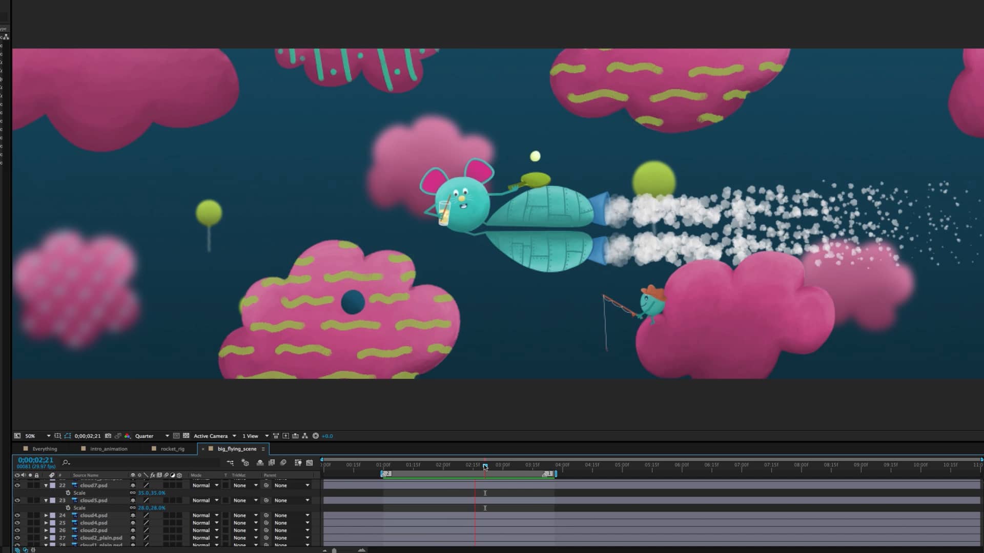
Task: Click the Scale stopwatch on cloud7.psd
Action: [69, 493]
